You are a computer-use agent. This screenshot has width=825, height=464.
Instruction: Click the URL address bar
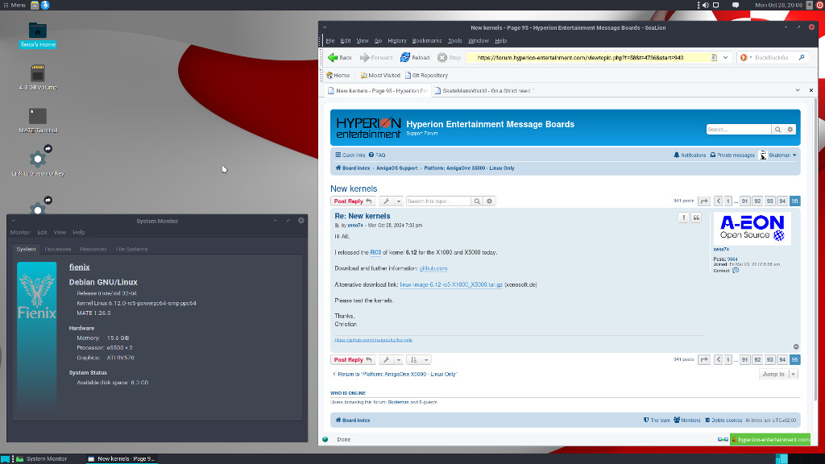coord(592,57)
